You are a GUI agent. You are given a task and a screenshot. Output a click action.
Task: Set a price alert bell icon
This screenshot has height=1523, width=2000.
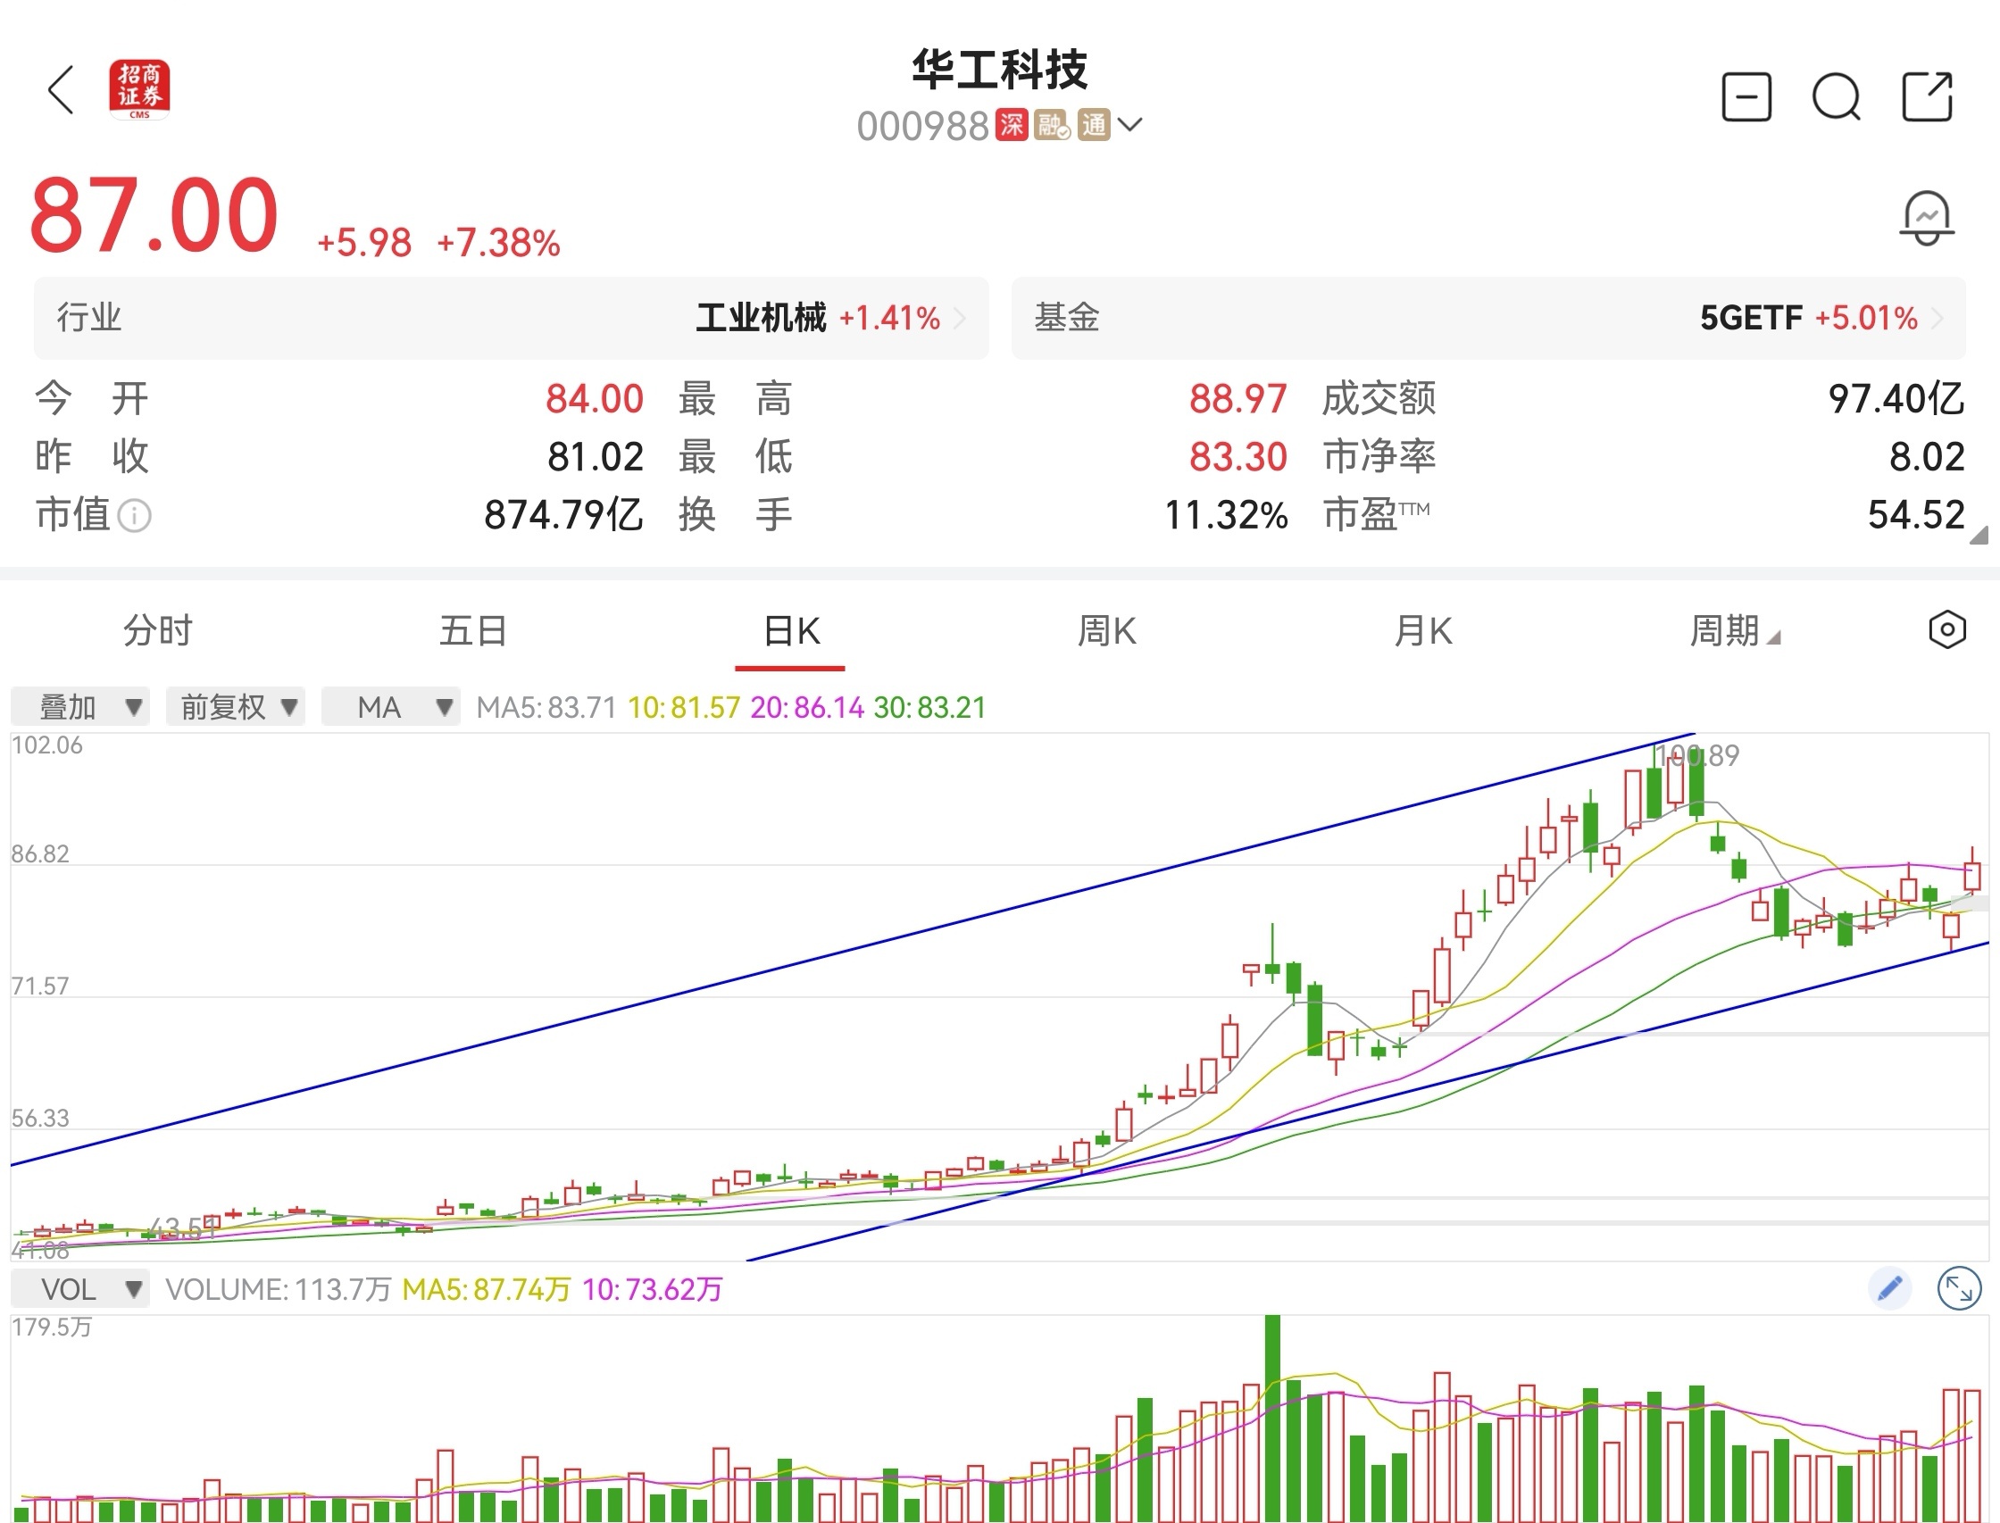(x=1926, y=218)
